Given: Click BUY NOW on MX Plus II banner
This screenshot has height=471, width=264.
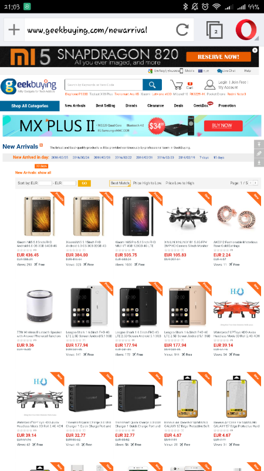Looking at the screenshot, I should click(x=224, y=125).
